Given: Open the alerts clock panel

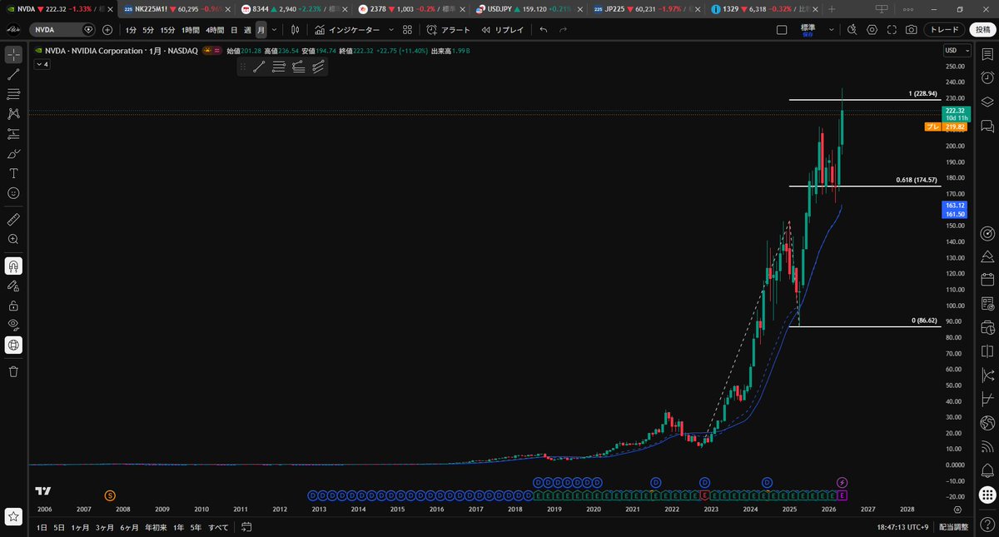Looking at the screenshot, I should point(987,77).
